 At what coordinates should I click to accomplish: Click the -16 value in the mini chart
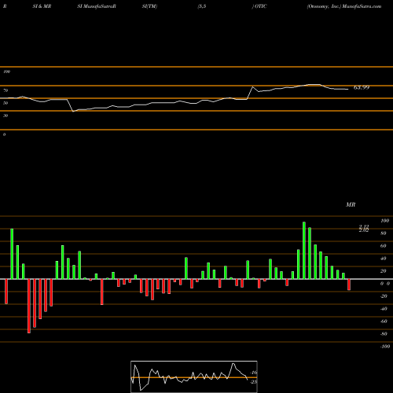254,373
